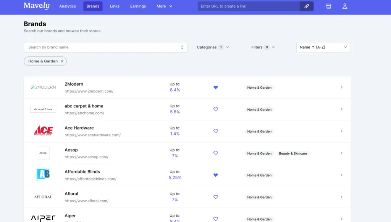Open Aiper row chevron
Viewport: 391px width, 222px height.
[x=342, y=219]
